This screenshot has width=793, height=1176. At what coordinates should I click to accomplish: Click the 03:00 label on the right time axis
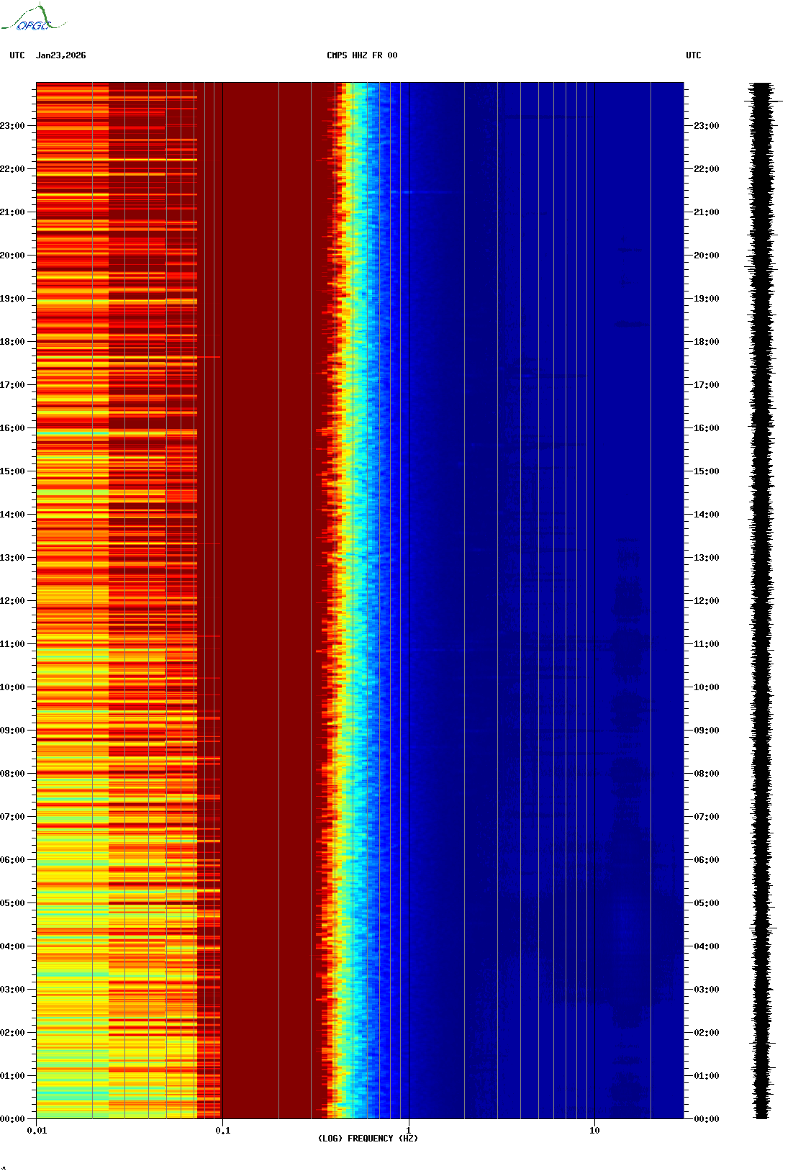(x=707, y=990)
